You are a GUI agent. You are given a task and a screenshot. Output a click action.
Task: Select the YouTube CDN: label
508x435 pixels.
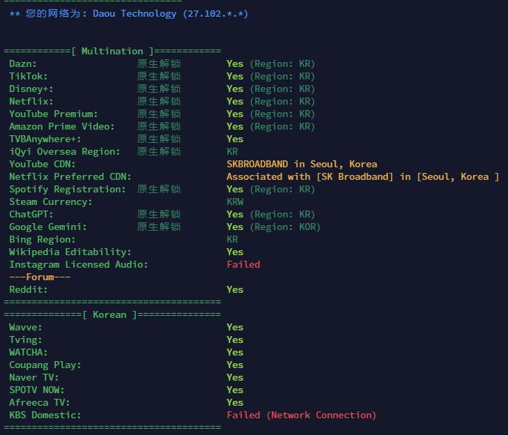(x=42, y=164)
